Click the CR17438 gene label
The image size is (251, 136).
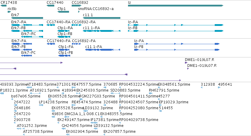point(9,3)
